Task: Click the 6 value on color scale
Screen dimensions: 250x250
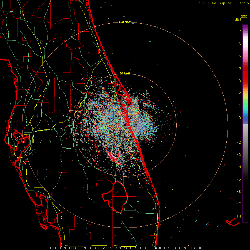Action: click(x=240, y=44)
